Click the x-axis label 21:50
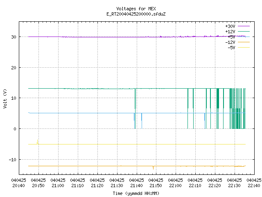This screenshot has height=197, width=262. [x=156, y=186]
